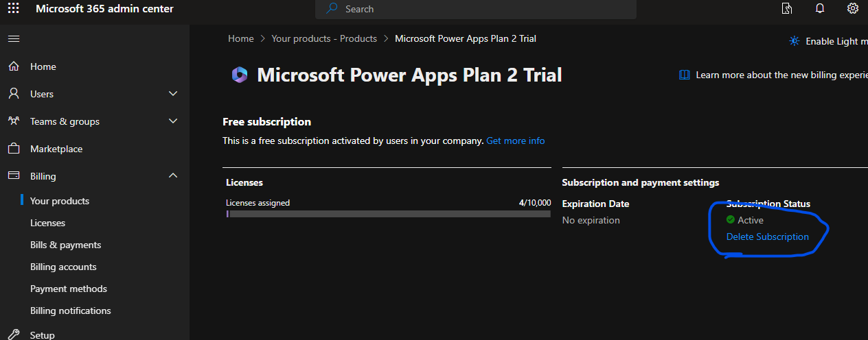The image size is (868, 340).
Task: Click the green Active status check icon
Action: pos(731,220)
